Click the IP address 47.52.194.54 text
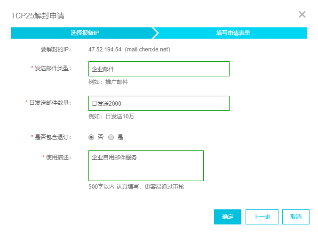Image resolution: width=318 pixels, height=232 pixels. pos(105,50)
